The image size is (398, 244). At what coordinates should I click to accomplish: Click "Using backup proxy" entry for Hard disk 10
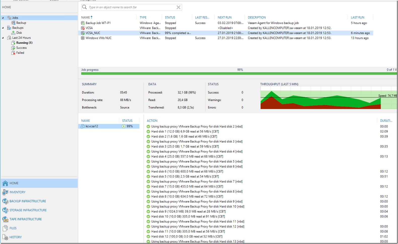click(198, 206)
